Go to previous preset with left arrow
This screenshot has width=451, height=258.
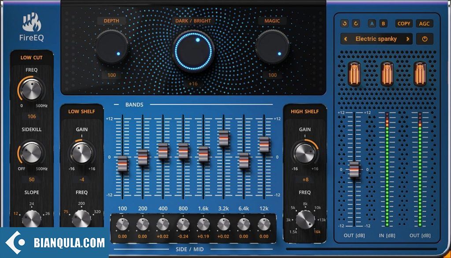[x=346, y=39]
